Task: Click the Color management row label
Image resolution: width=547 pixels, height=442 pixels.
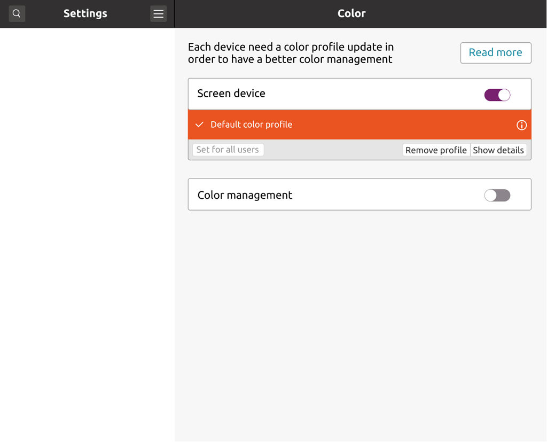Action: (x=245, y=195)
